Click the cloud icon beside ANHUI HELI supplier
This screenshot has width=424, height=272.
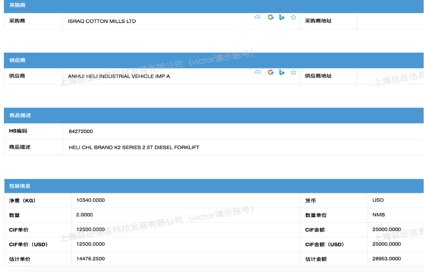(x=257, y=72)
